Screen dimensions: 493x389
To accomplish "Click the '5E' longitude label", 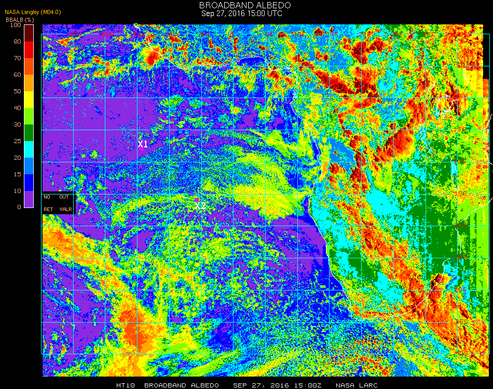I will click(x=269, y=34).
